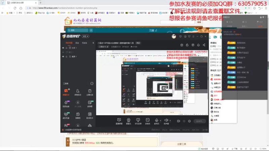Add 直播屏幕 screen capture source
269x151 pixels.
tap(119, 121)
